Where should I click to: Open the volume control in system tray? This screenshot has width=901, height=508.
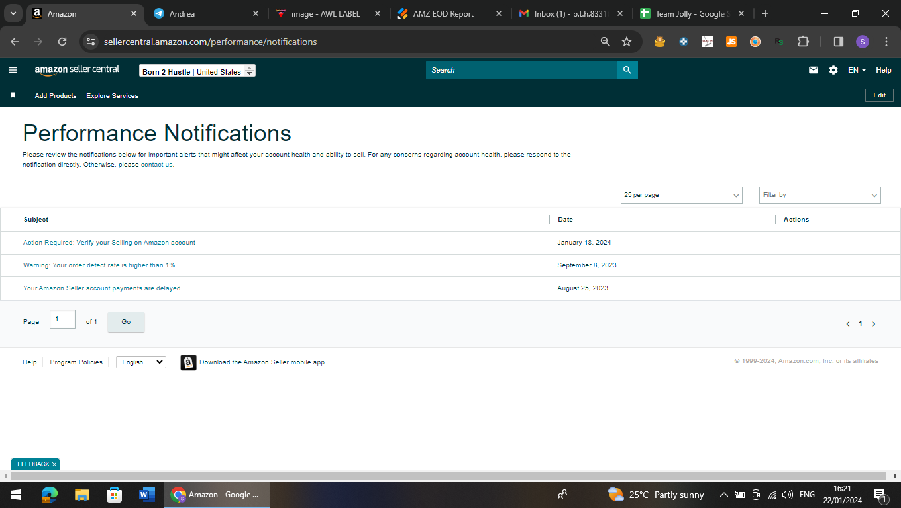(x=788, y=495)
